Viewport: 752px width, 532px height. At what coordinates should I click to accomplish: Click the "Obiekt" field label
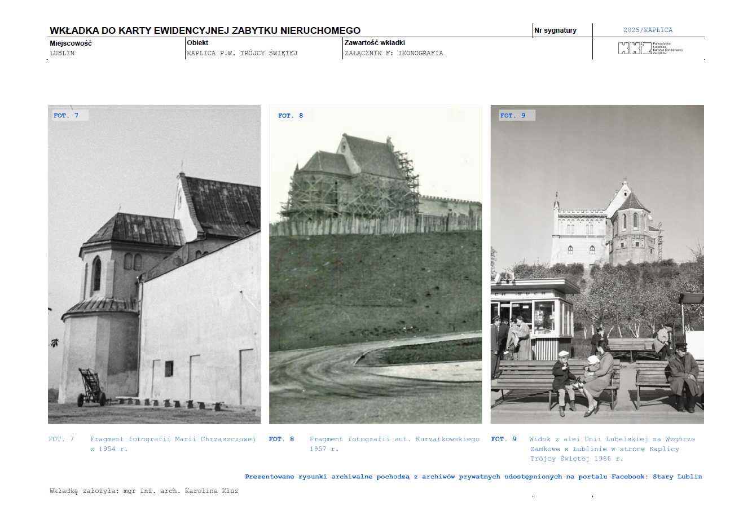(197, 43)
